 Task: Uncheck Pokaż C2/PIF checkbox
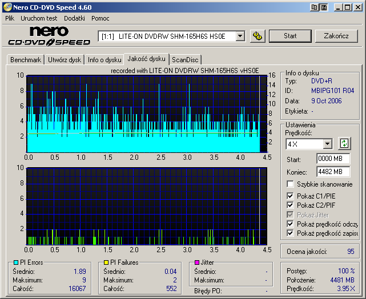[290, 205]
